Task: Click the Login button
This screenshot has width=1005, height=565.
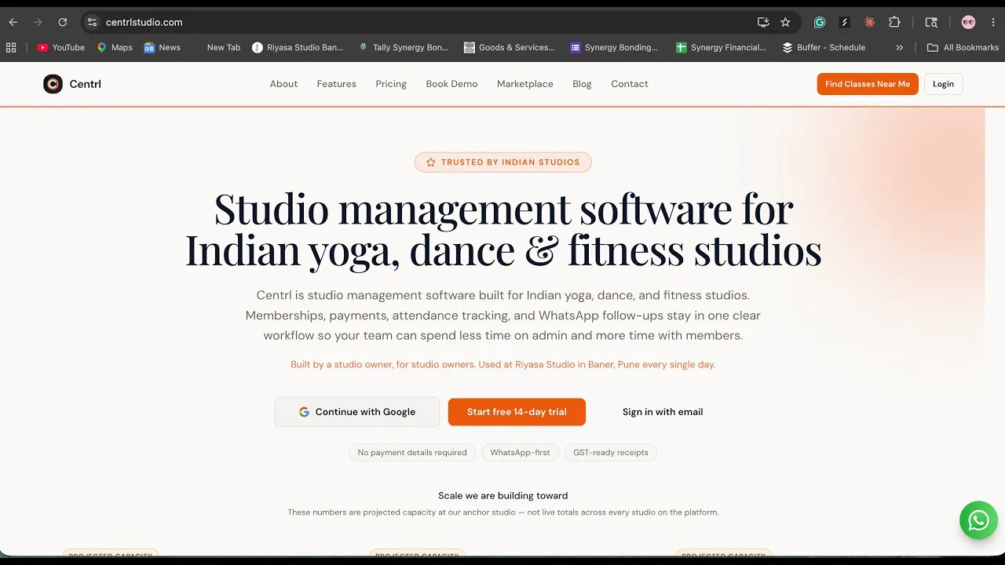Action: point(943,84)
